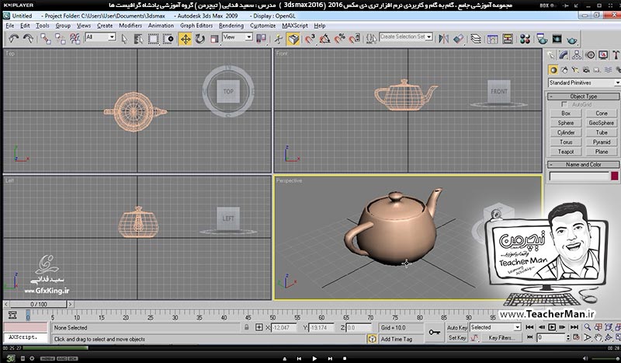621x363 pixels.
Task: Toggle the selection lock padlock icon
Action: tap(246, 327)
